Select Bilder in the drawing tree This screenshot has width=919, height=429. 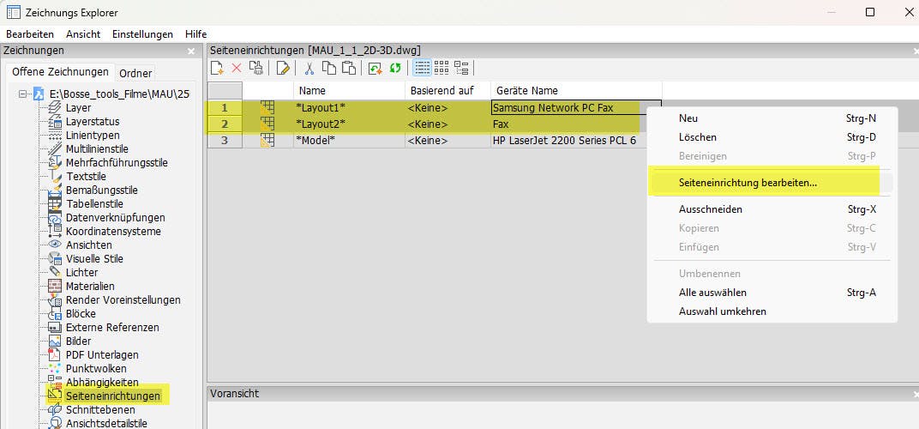pos(78,341)
